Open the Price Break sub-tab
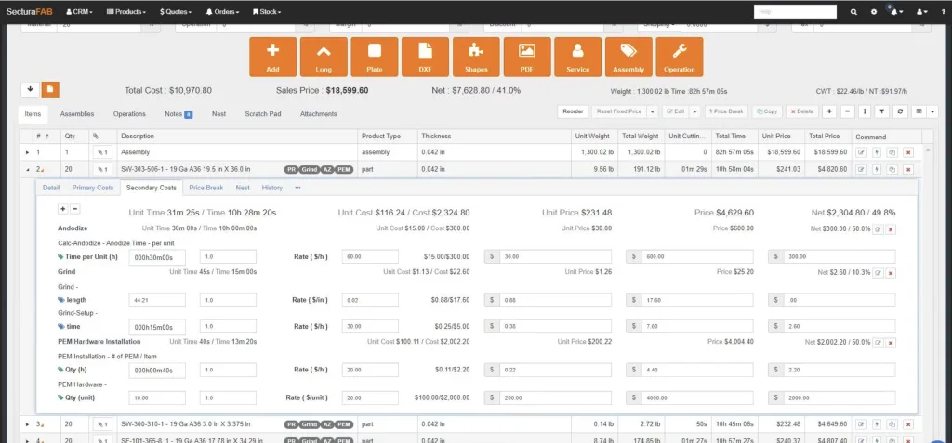The width and height of the screenshot is (952, 443). (205, 188)
